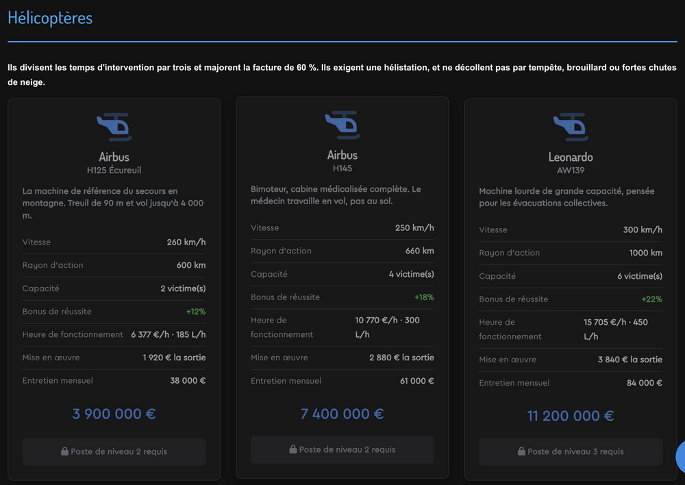
Task: Click the 'Heure de fonctionnement' label in the H125 card
Action: point(73,335)
